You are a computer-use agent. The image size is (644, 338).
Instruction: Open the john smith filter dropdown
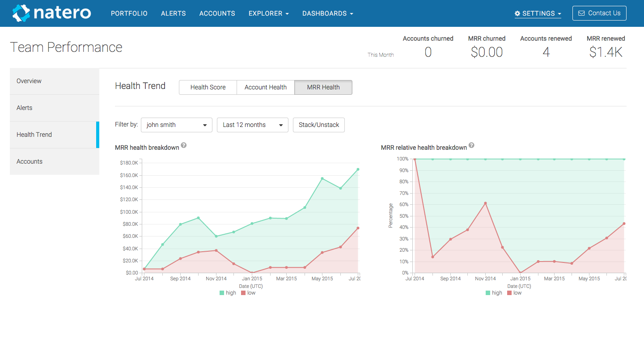click(177, 125)
